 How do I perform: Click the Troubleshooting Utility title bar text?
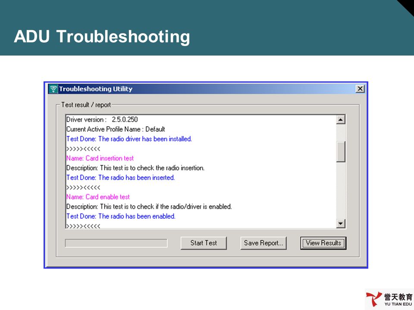click(96, 89)
